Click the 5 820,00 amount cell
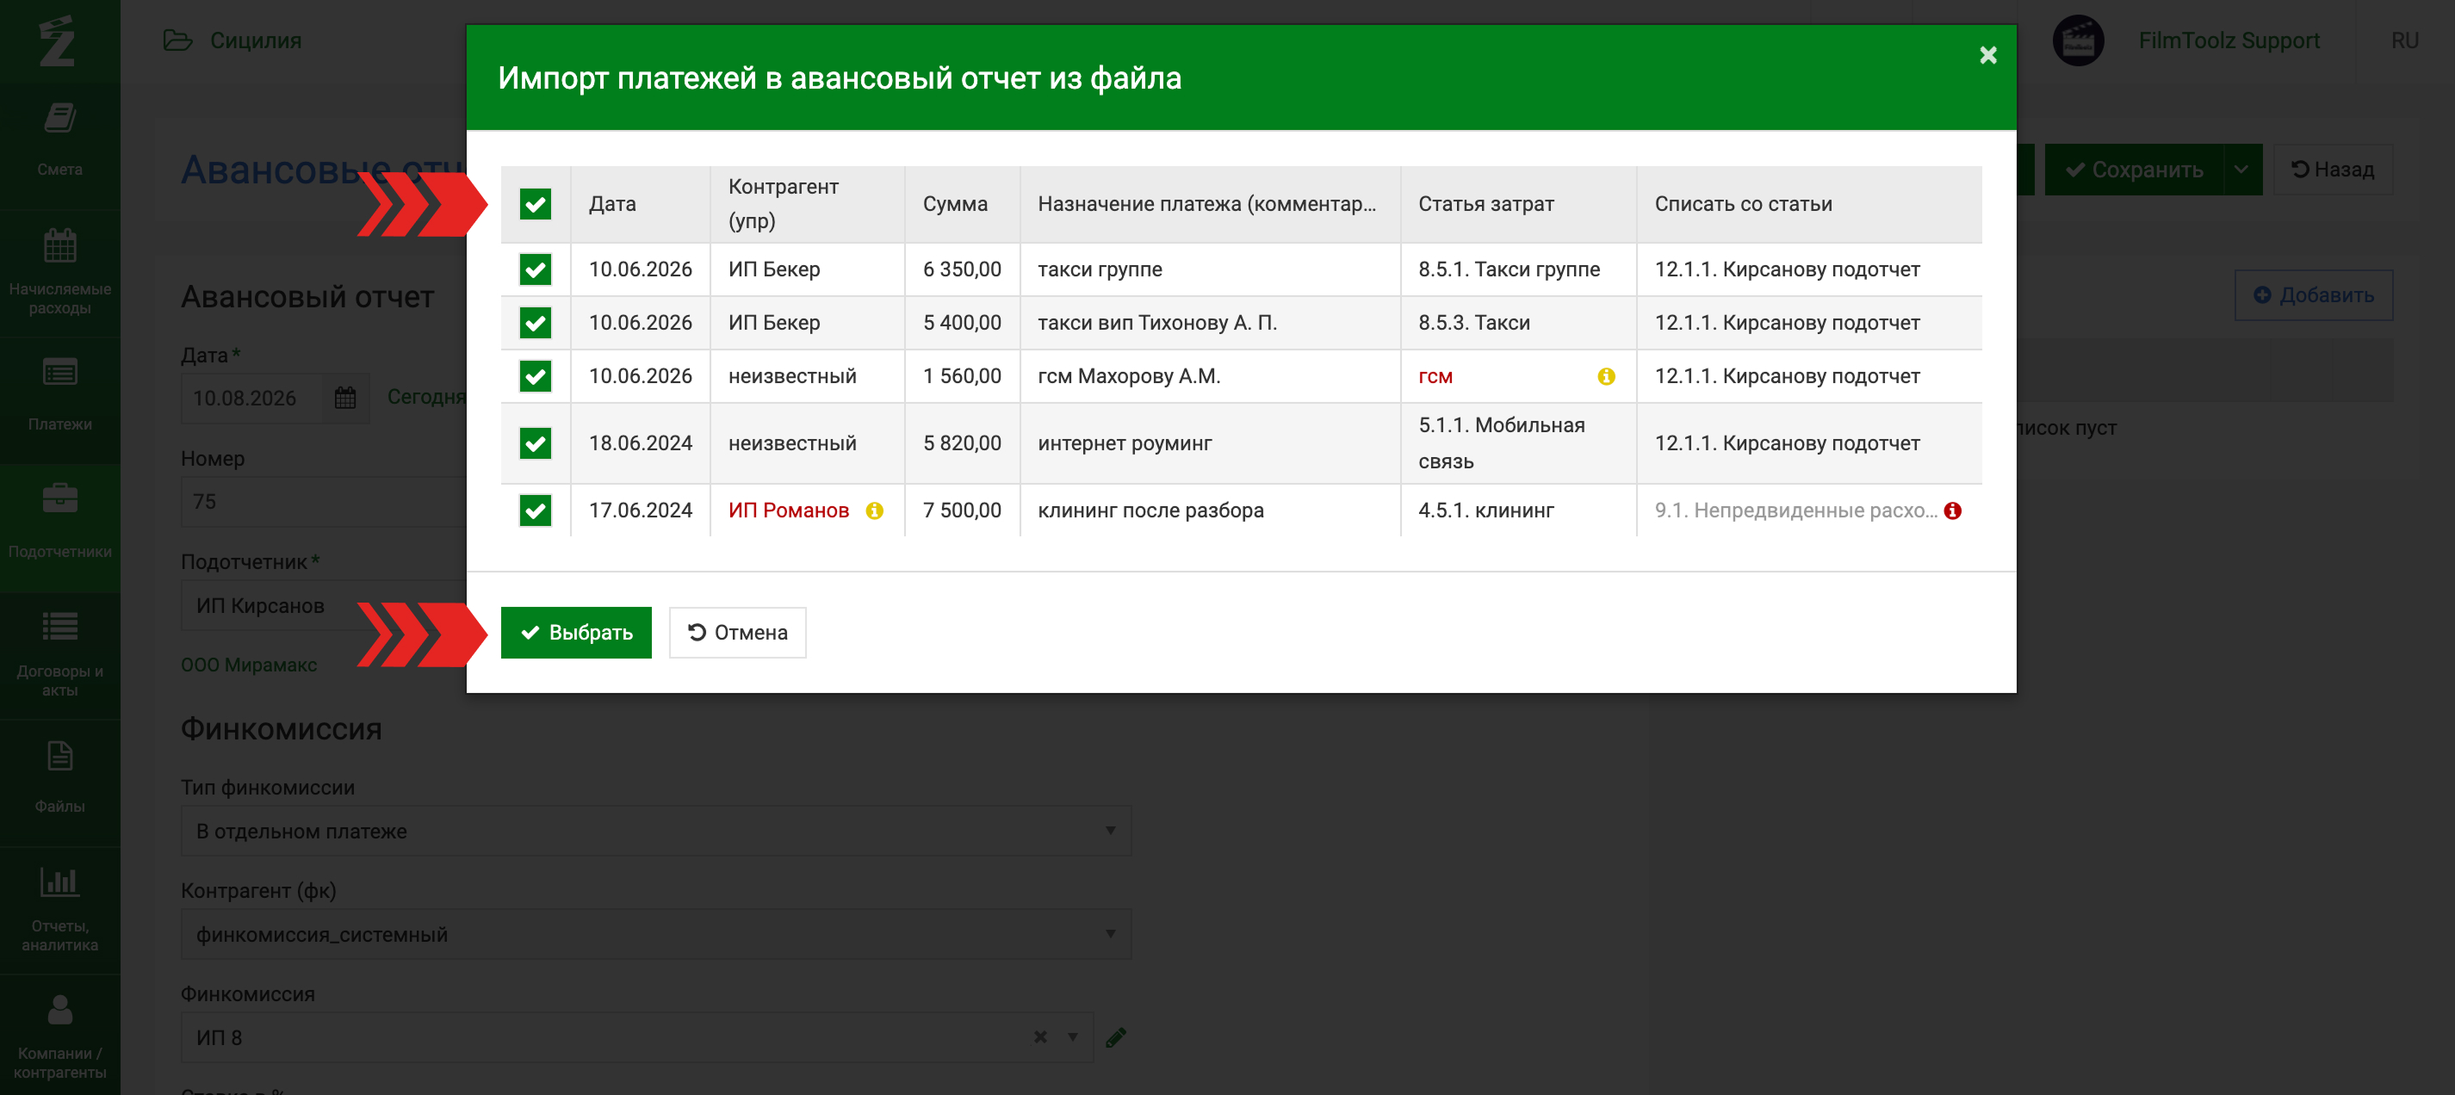Image resolution: width=2455 pixels, height=1095 pixels. coord(962,443)
